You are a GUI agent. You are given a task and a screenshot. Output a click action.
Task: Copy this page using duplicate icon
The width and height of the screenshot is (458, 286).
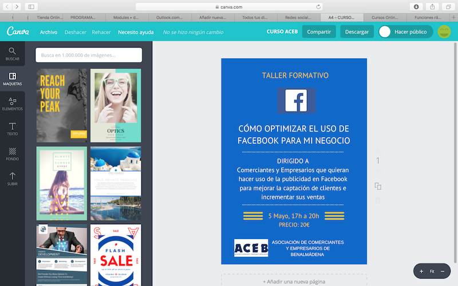click(x=378, y=186)
